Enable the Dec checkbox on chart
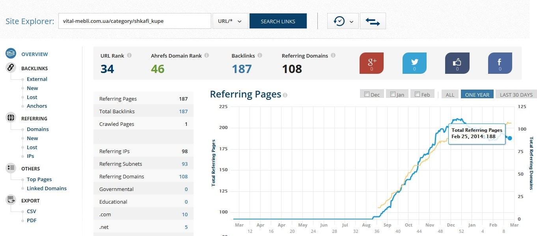Viewport: 537px width, 236px height. 367,94
